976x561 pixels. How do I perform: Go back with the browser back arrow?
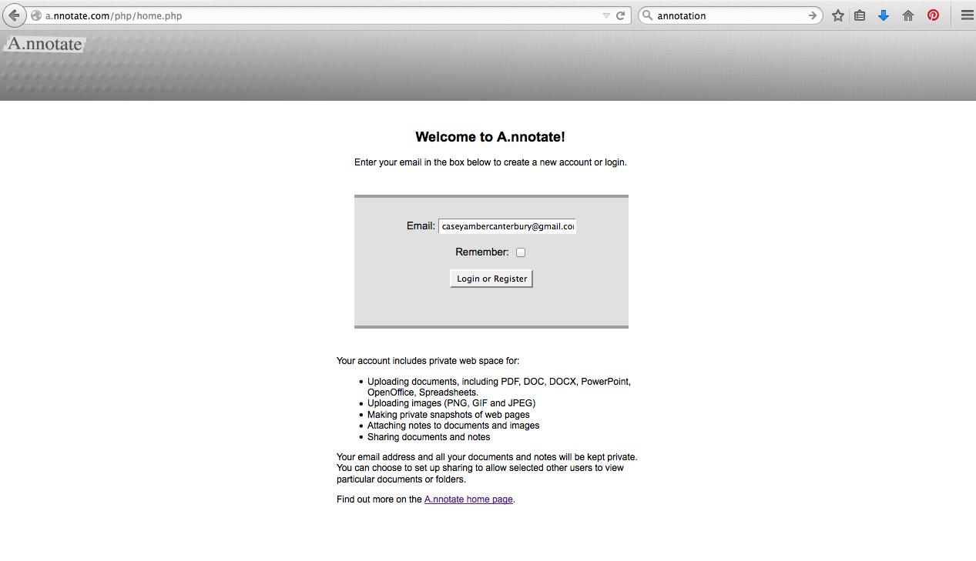point(14,15)
